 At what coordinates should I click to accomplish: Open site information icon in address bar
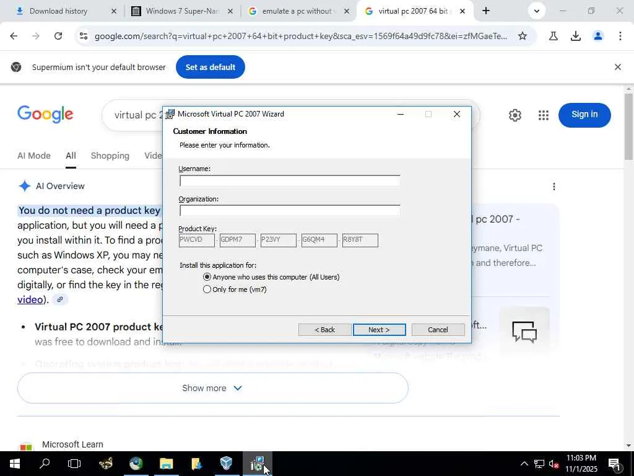(84, 36)
